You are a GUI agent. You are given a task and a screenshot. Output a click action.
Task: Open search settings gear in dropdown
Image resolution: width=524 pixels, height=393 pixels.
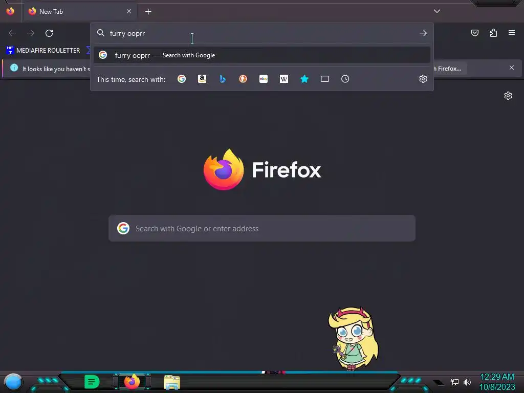[423, 79]
